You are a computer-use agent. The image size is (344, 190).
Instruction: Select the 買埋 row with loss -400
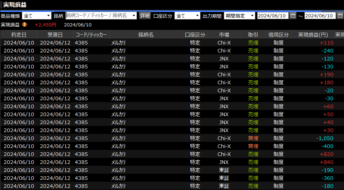tap(172, 146)
